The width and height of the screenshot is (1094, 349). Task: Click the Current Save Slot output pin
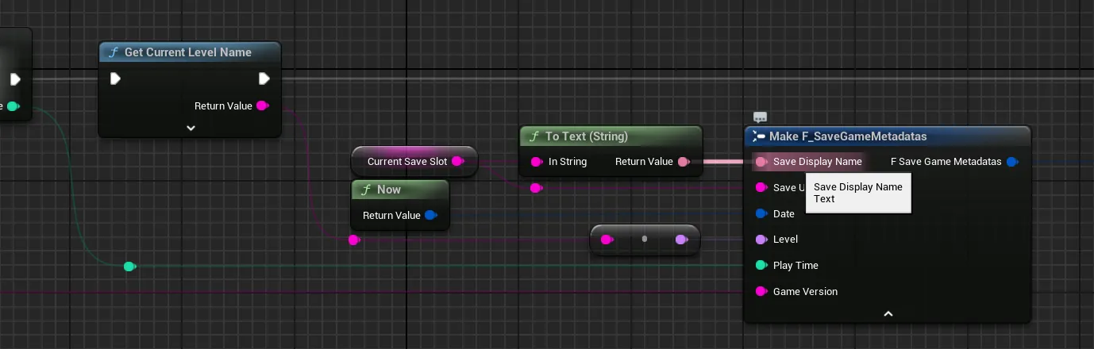point(457,161)
